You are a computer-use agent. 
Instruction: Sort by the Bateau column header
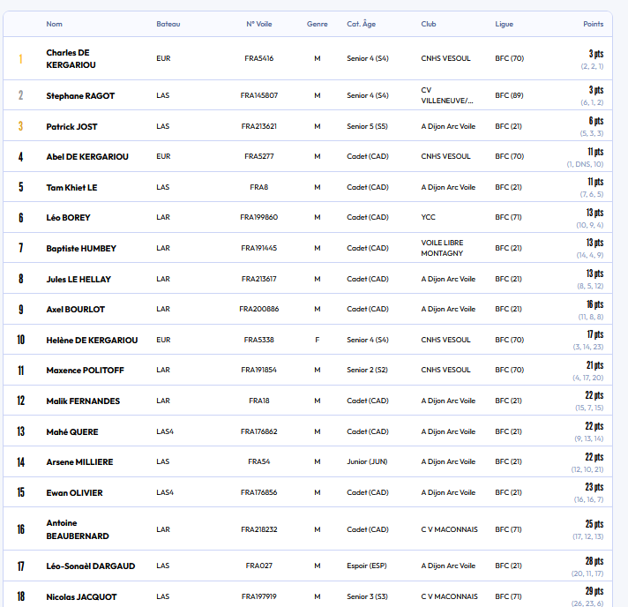[168, 24]
